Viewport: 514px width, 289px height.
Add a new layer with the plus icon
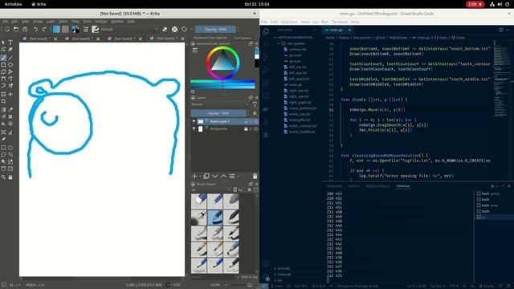coord(194,177)
